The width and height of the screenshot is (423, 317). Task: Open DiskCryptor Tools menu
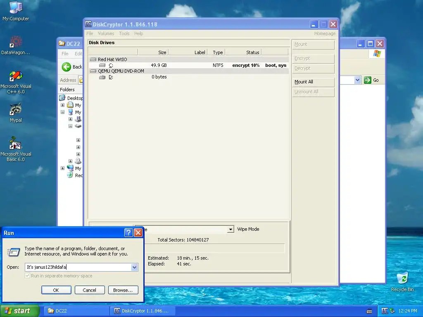(x=124, y=33)
